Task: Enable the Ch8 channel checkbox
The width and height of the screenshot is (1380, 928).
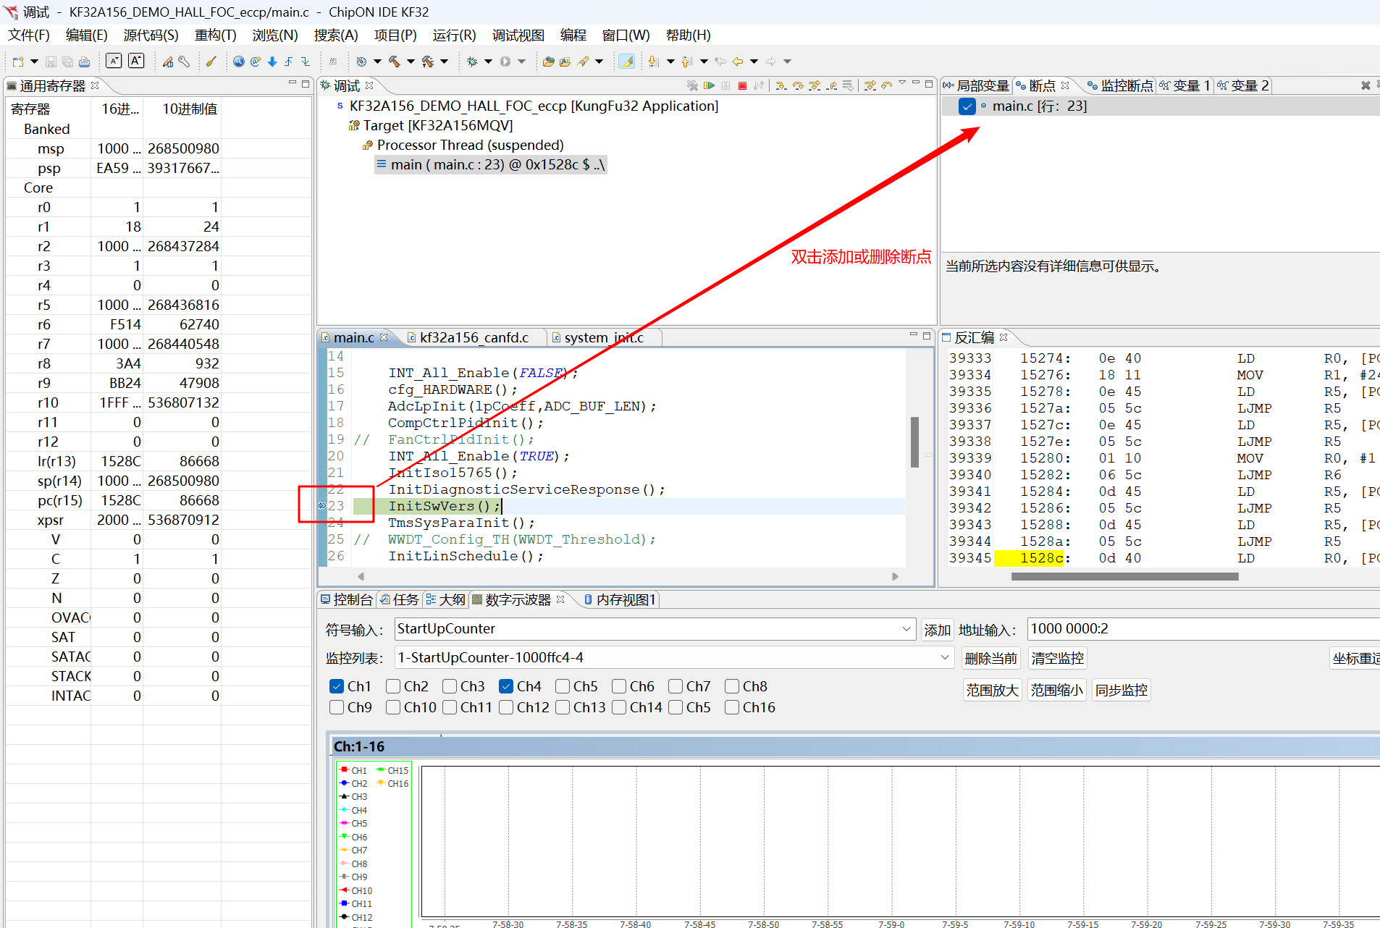Action: (732, 686)
